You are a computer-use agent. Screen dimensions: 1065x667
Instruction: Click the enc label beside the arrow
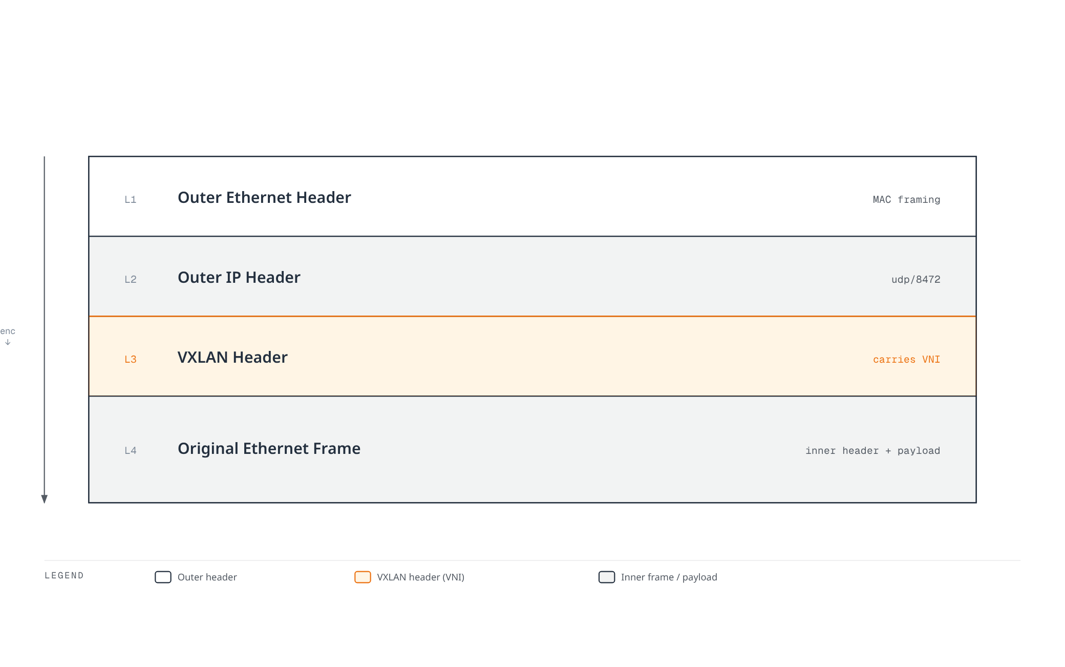(x=8, y=331)
